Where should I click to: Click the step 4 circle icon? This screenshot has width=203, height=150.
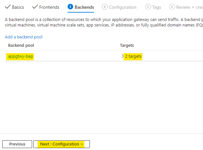point(104,7)
